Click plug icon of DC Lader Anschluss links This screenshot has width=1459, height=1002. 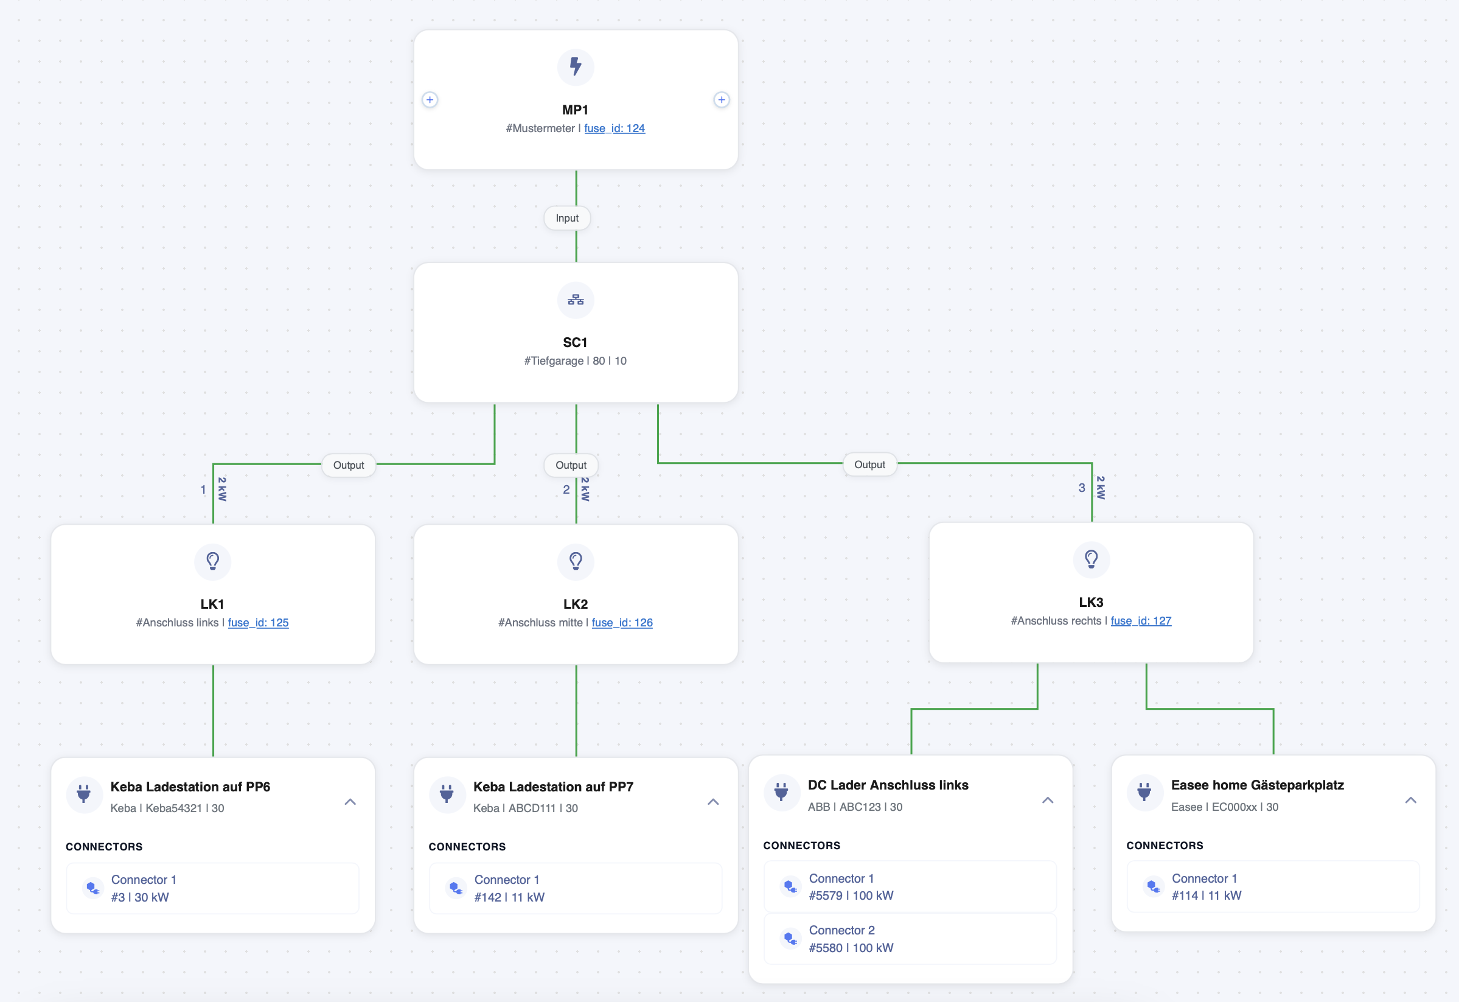point(781,793)
